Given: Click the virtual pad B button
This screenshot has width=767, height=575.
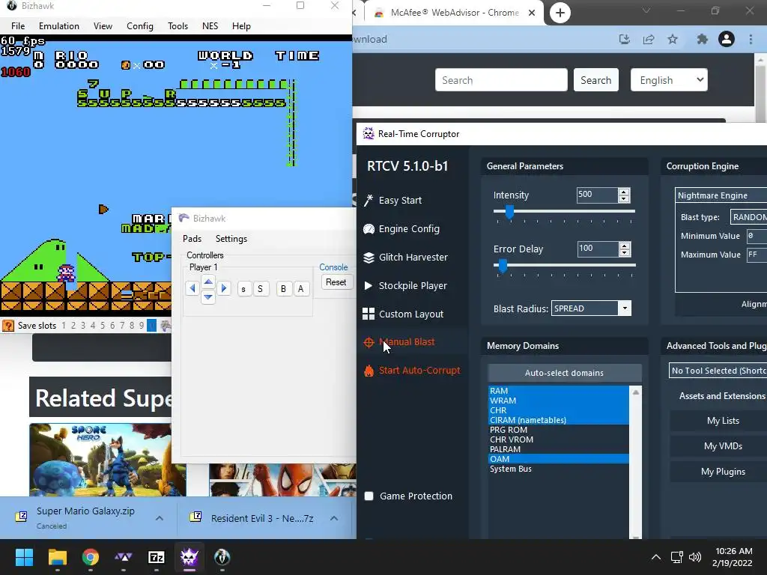Looking at the screenshot, I should point(283,289).
